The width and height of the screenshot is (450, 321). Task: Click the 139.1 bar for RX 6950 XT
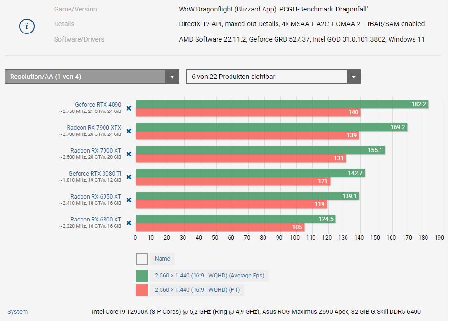[x=247, y=196]
